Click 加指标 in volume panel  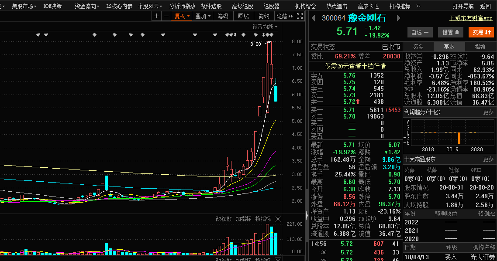[243, 219]
